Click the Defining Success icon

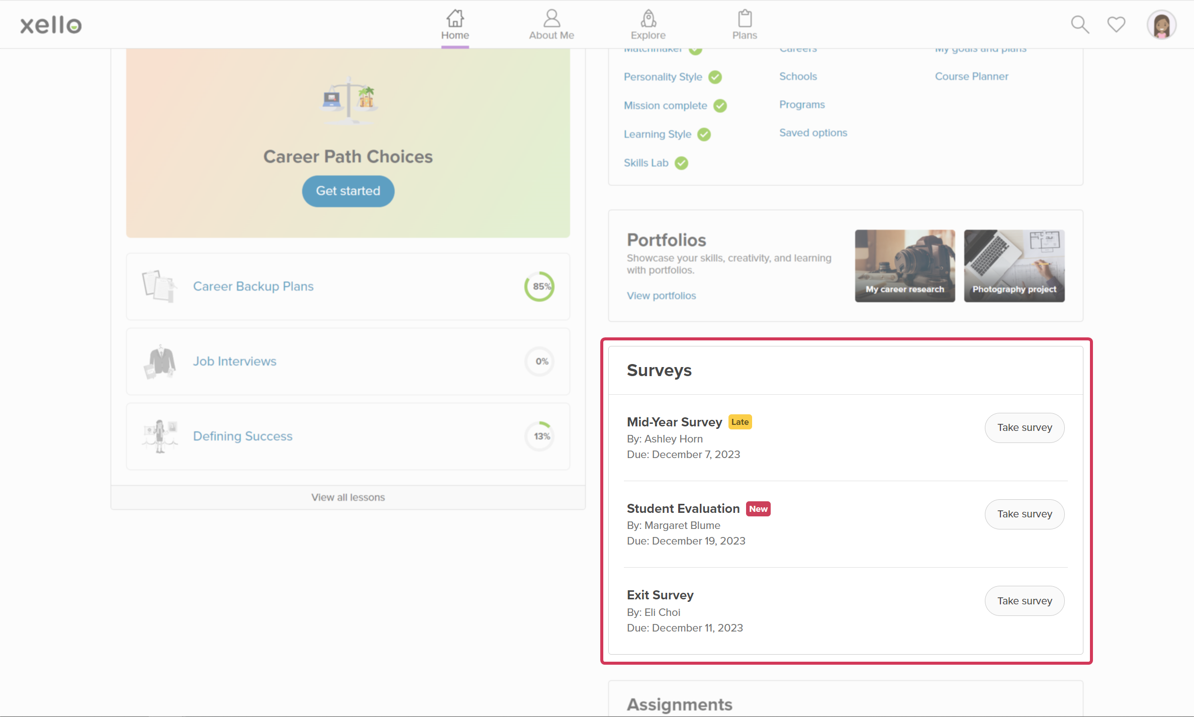tap(160, 436)
